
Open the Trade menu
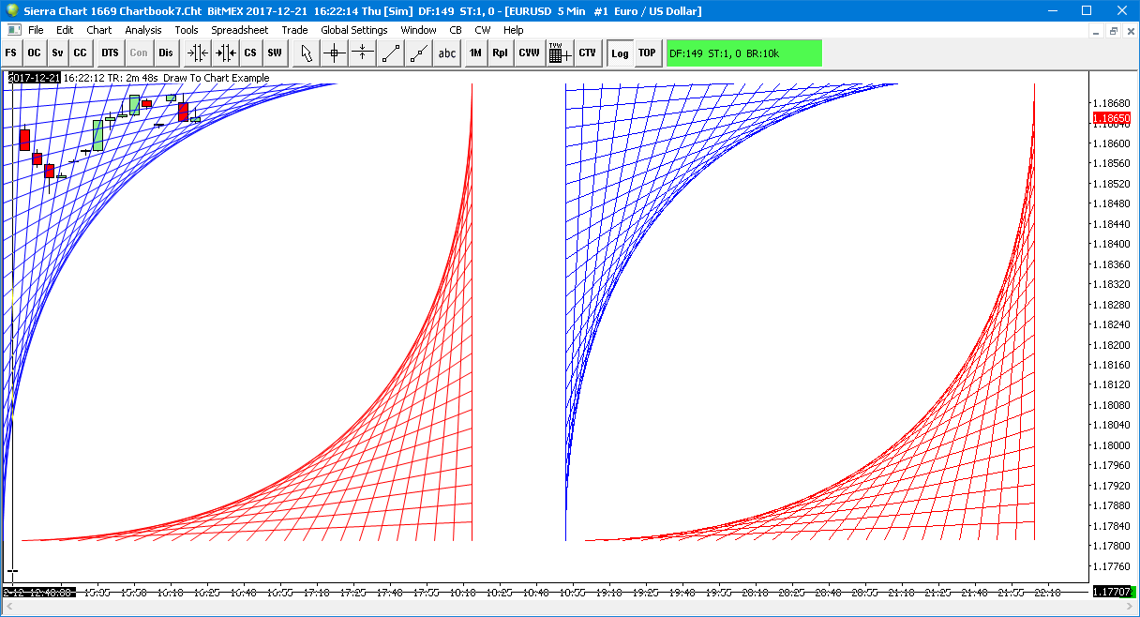coord(294,30)
